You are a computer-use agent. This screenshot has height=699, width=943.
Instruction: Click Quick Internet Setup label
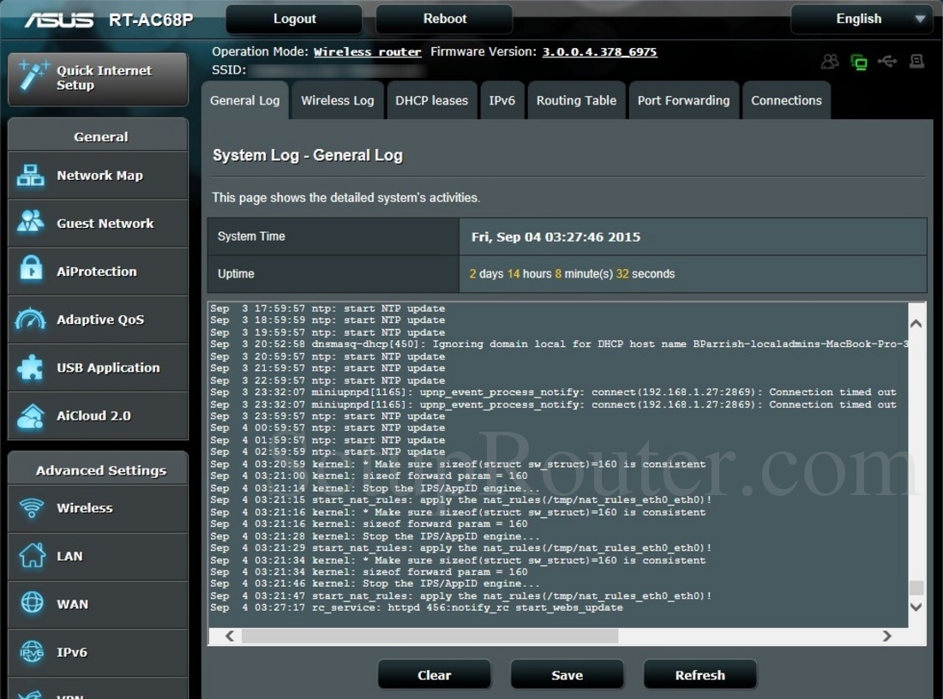104,78
